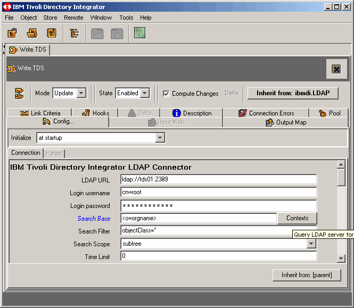
Task: Click the scroll down arrow in connection form
Action: point(341,258)
